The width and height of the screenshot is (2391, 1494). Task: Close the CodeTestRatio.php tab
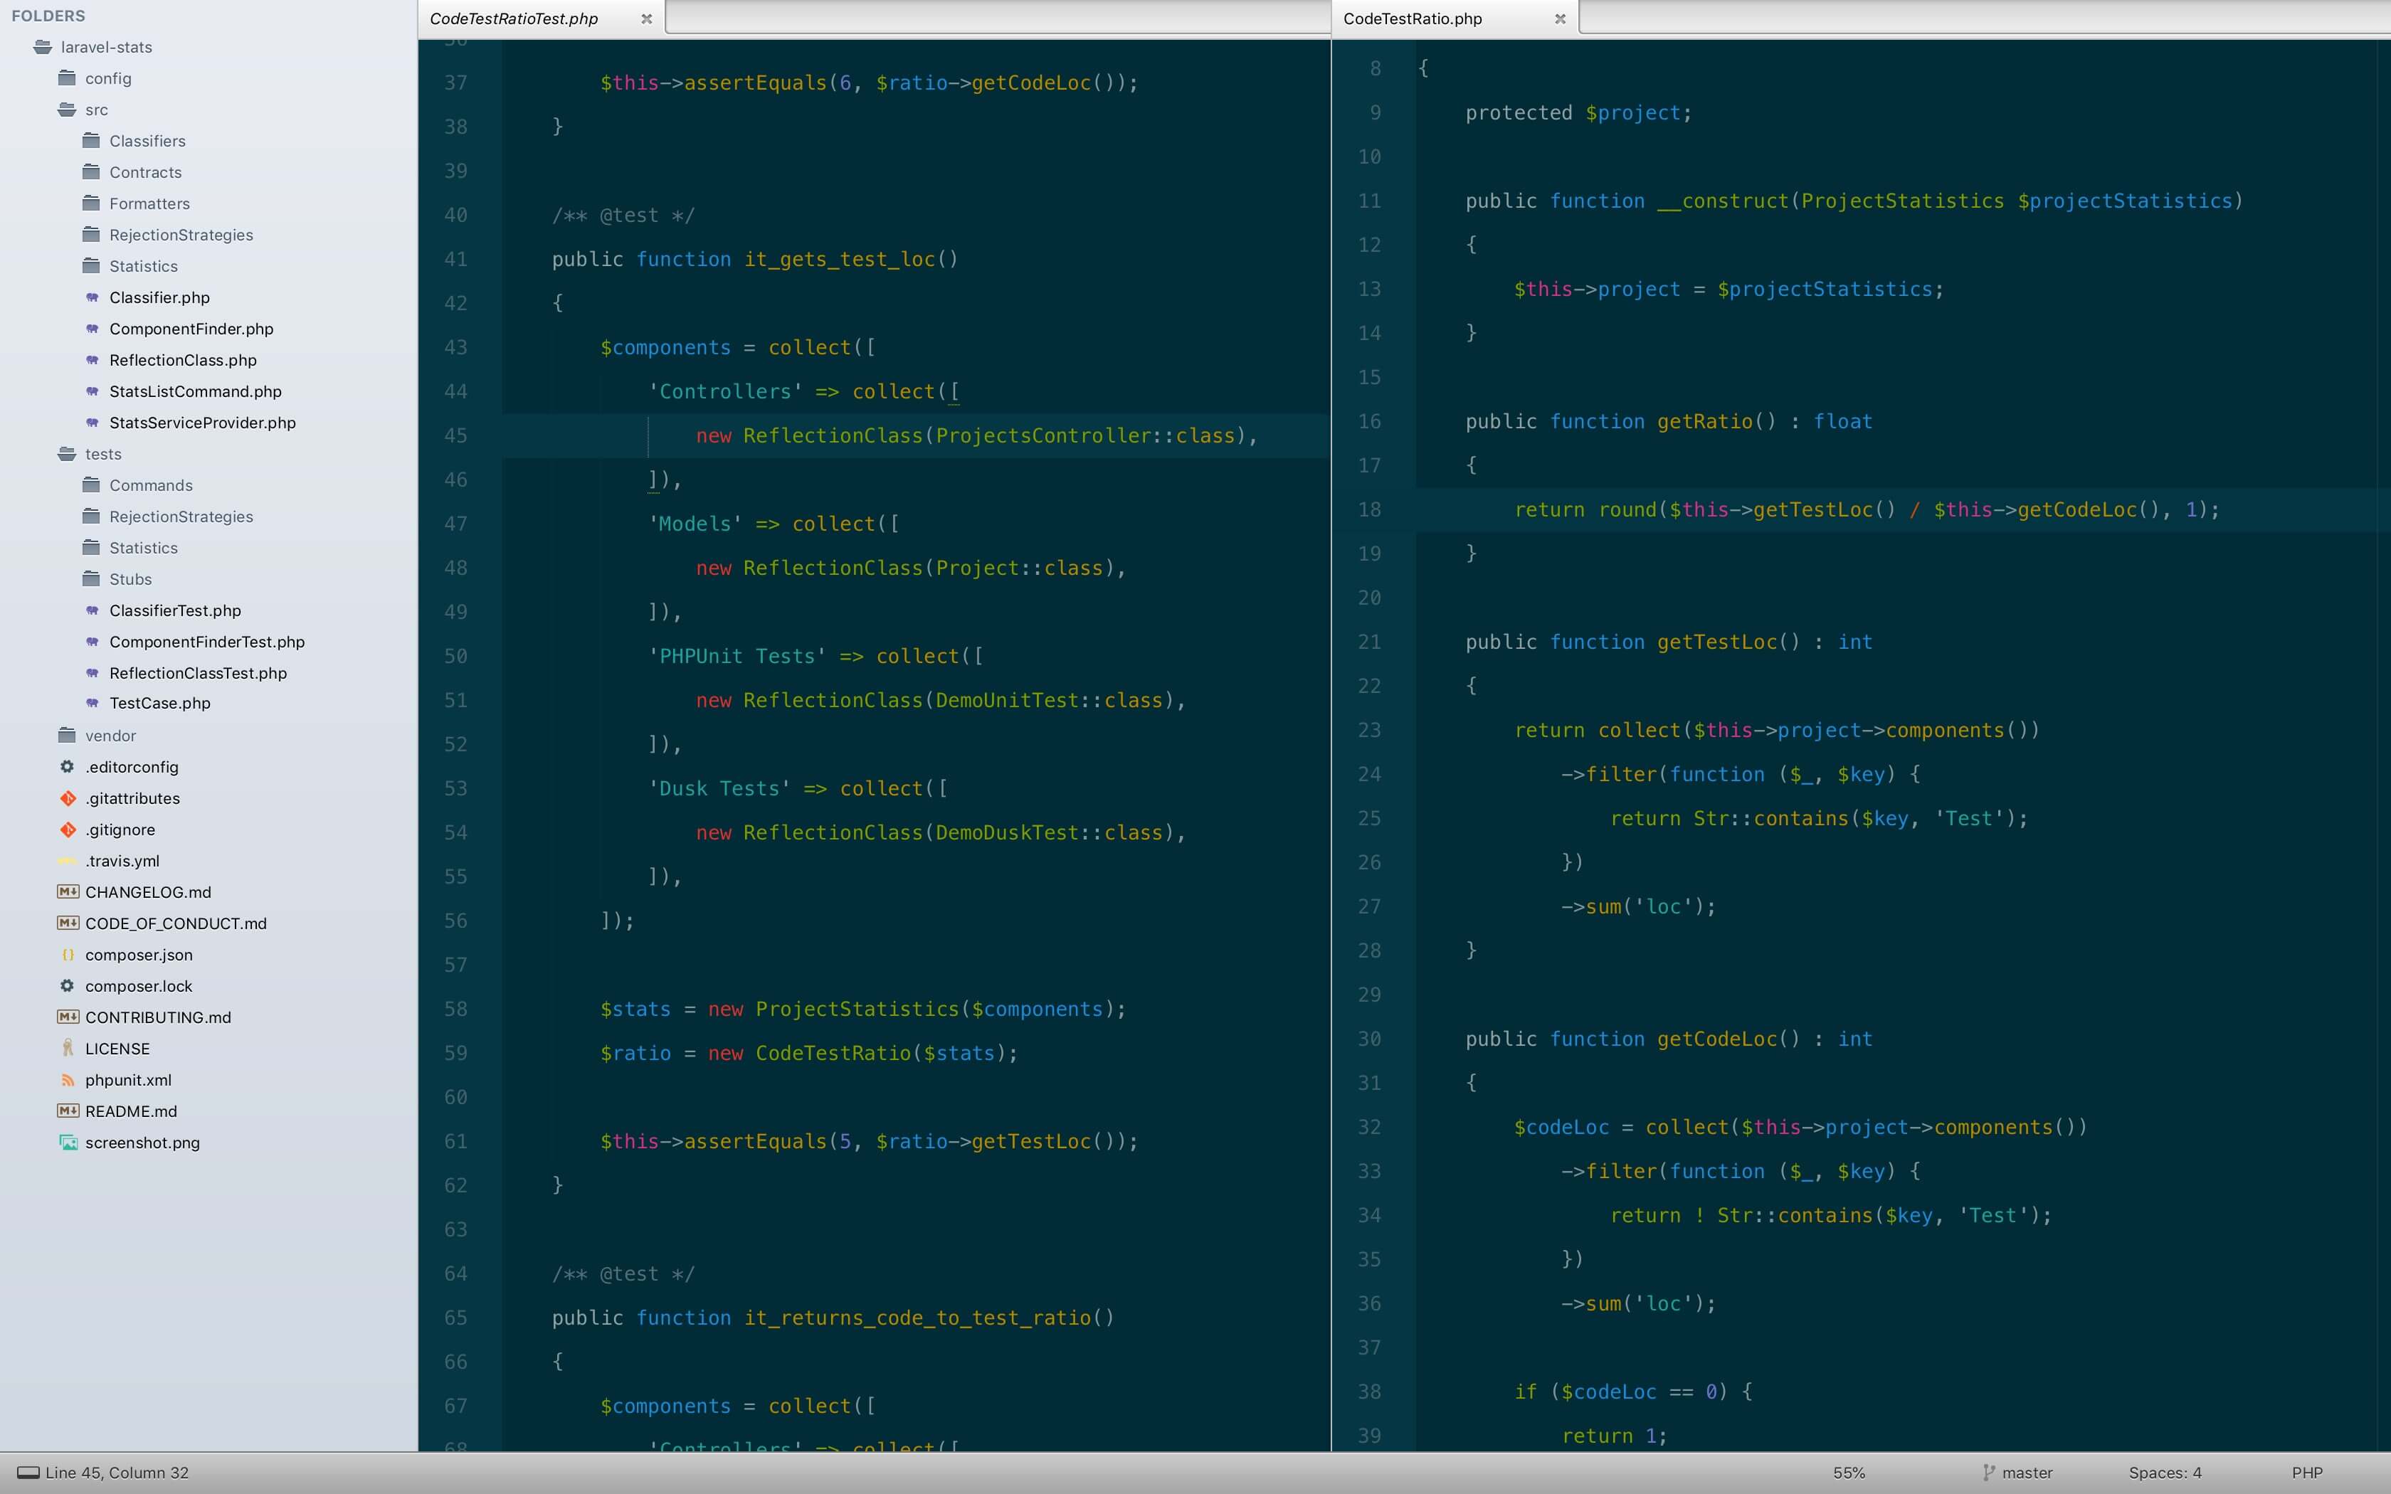(1560, 18)
